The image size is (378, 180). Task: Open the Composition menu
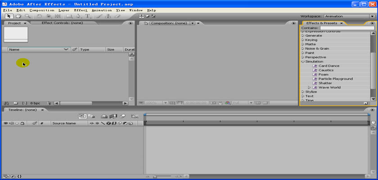(42, 10)
